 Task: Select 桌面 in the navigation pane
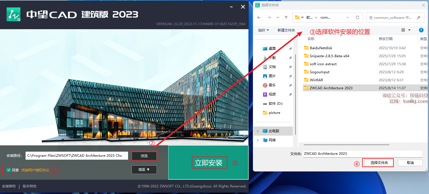[272, 49]
